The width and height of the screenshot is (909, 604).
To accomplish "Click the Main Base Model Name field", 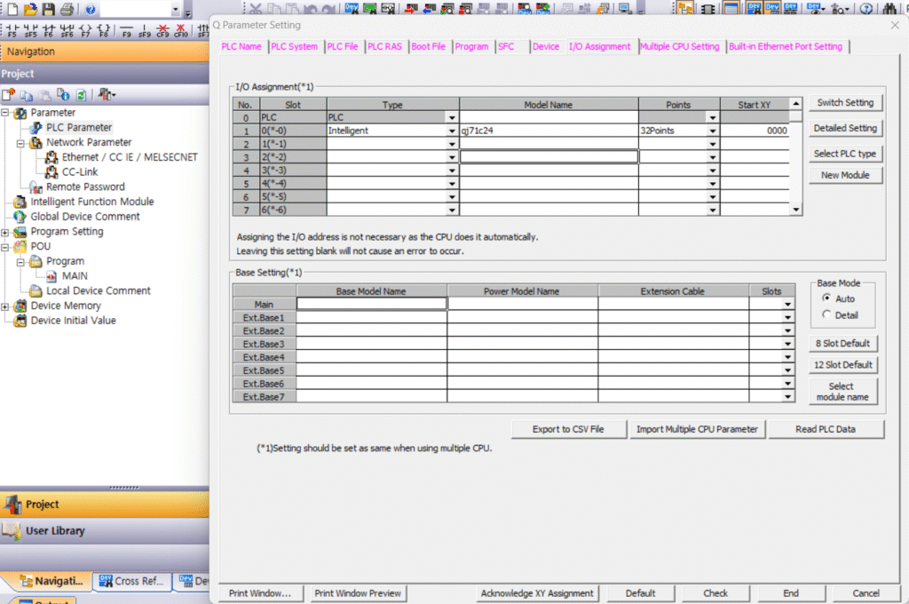I will (371, 304).
